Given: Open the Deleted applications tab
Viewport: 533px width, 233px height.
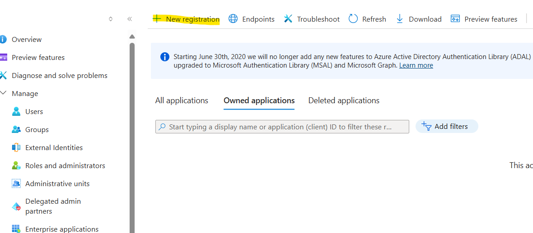Looking at the screenshot, I should (x=344, y=101).
